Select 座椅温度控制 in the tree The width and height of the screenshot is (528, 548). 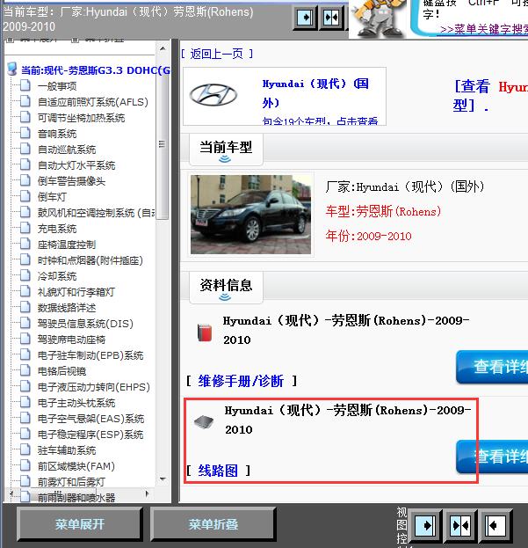67,245
